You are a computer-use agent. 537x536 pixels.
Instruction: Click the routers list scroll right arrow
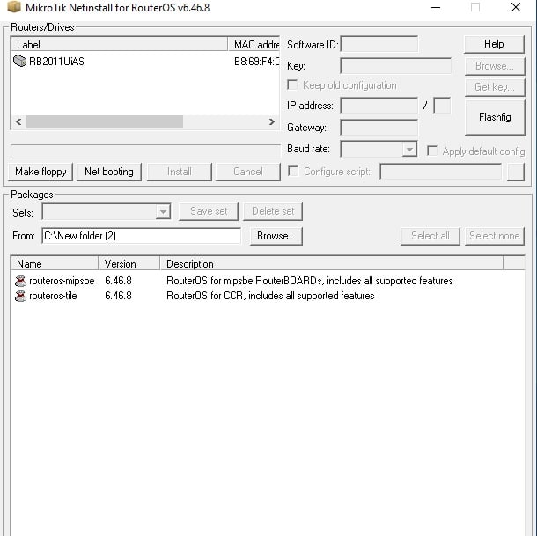tap(272, 122)
